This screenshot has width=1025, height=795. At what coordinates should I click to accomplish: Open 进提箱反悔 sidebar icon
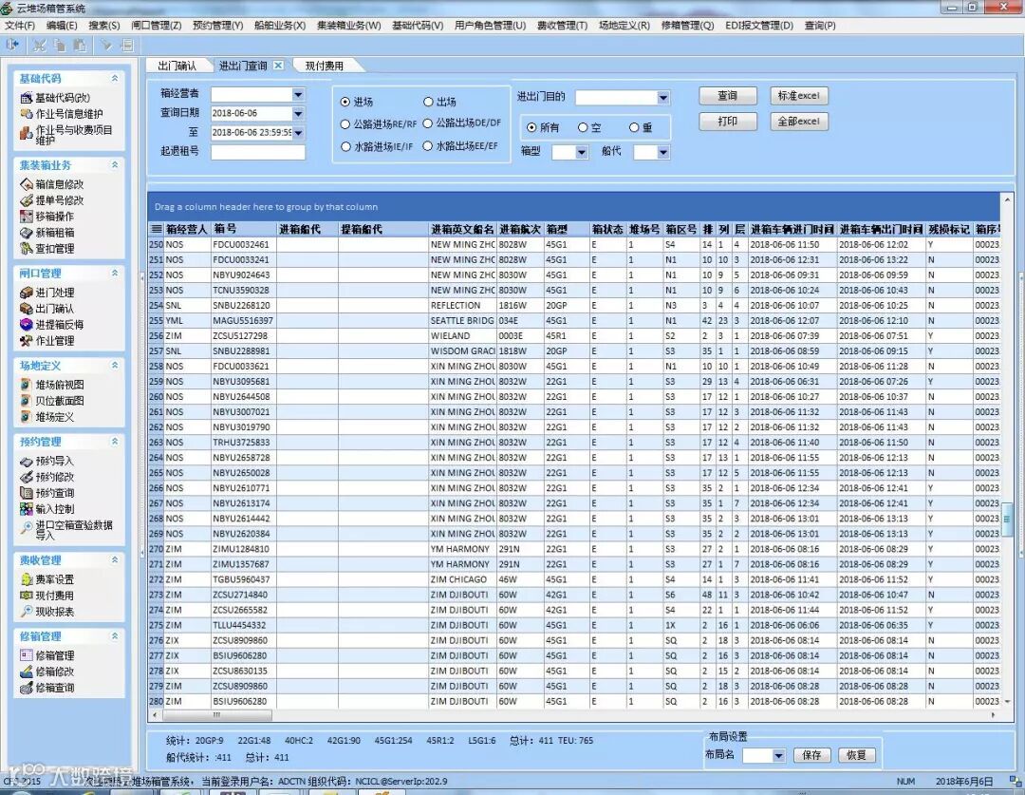point(27,325)
